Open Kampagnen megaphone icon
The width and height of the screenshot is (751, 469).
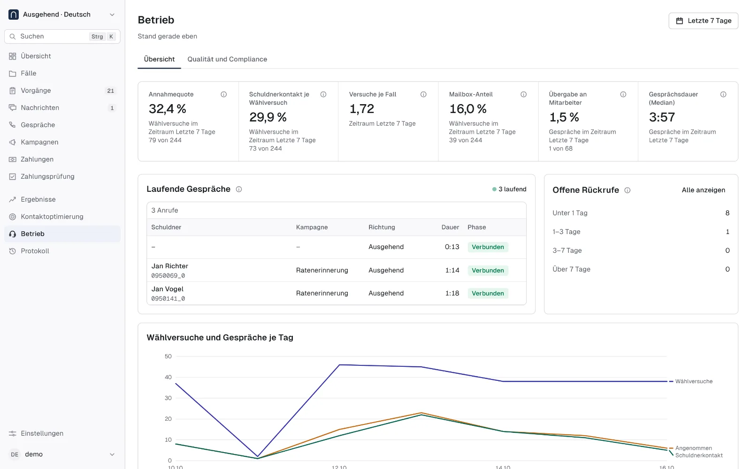(13, 142)
